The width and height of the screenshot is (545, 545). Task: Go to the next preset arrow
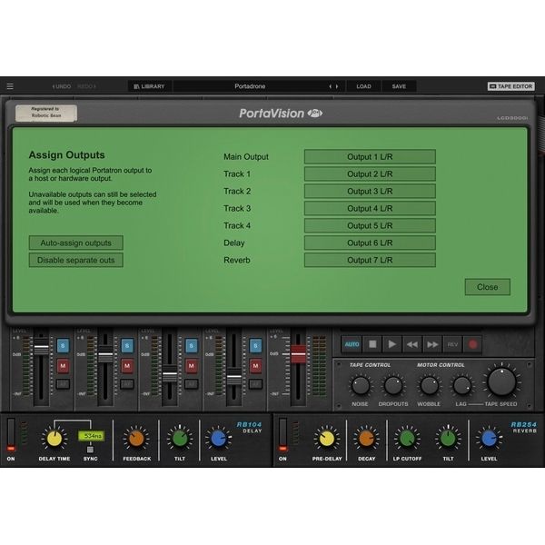click(337, 86)
